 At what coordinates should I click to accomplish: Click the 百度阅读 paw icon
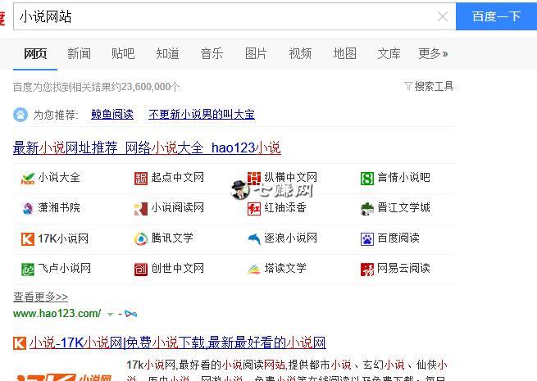click(x=367, y=239)
